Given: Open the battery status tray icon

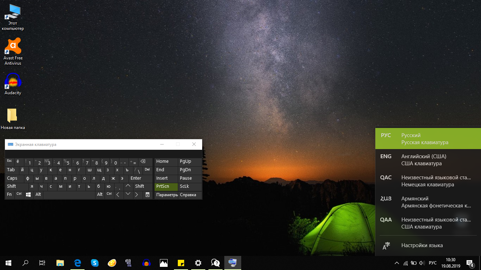Looking at the screenshot, I should point(414,263).
